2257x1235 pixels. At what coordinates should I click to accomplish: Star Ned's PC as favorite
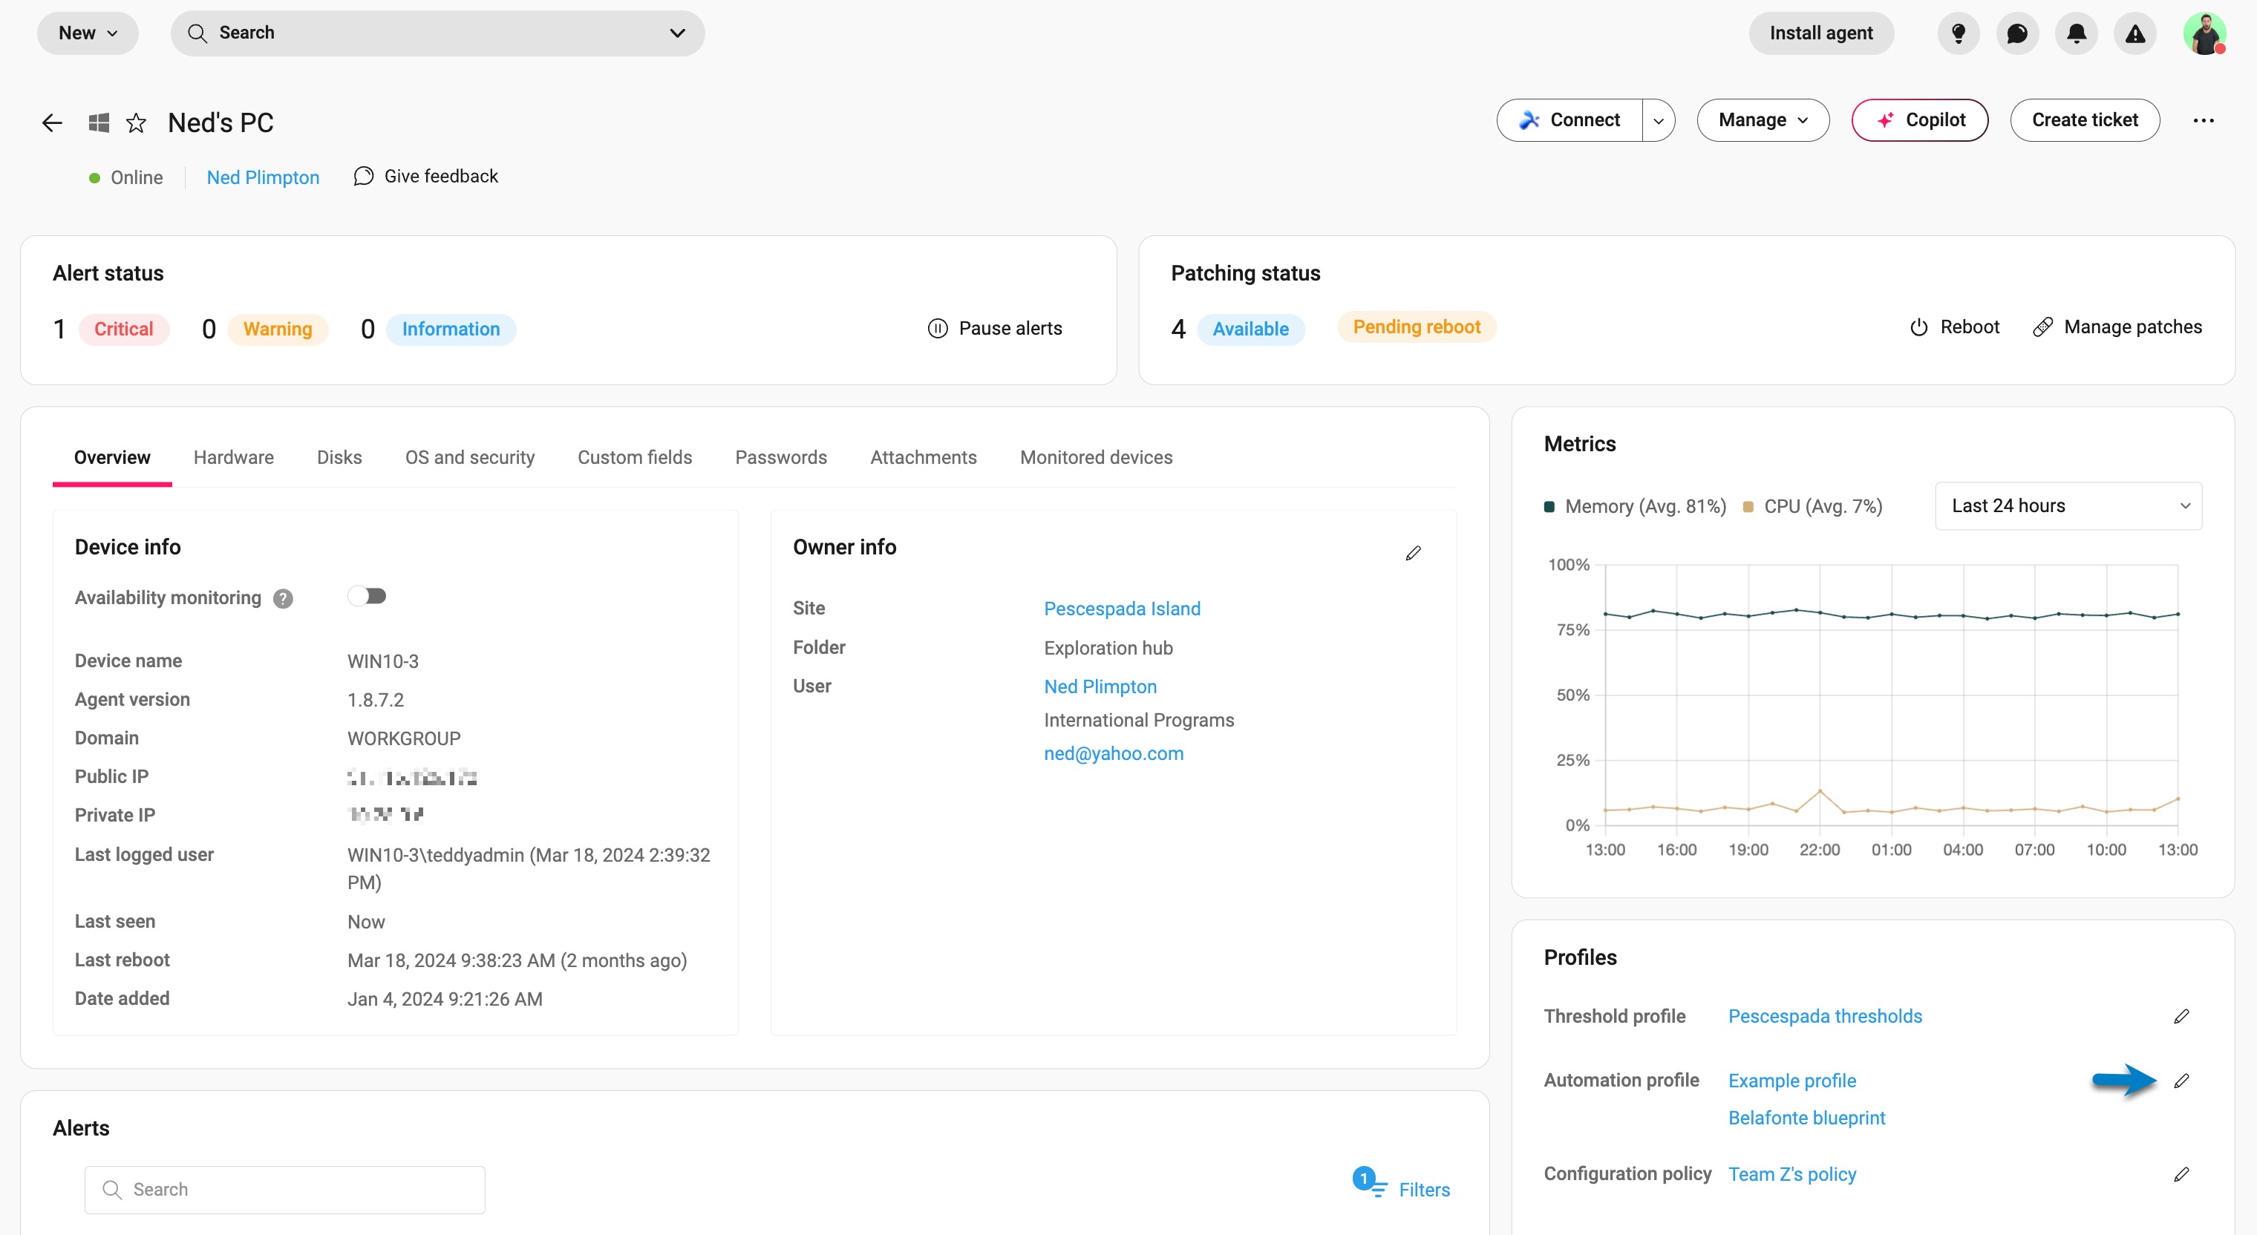click(x=136, y=122)
